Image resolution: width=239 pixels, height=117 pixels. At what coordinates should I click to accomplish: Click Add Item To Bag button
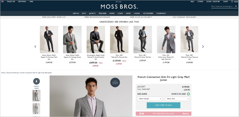point(164,105)
